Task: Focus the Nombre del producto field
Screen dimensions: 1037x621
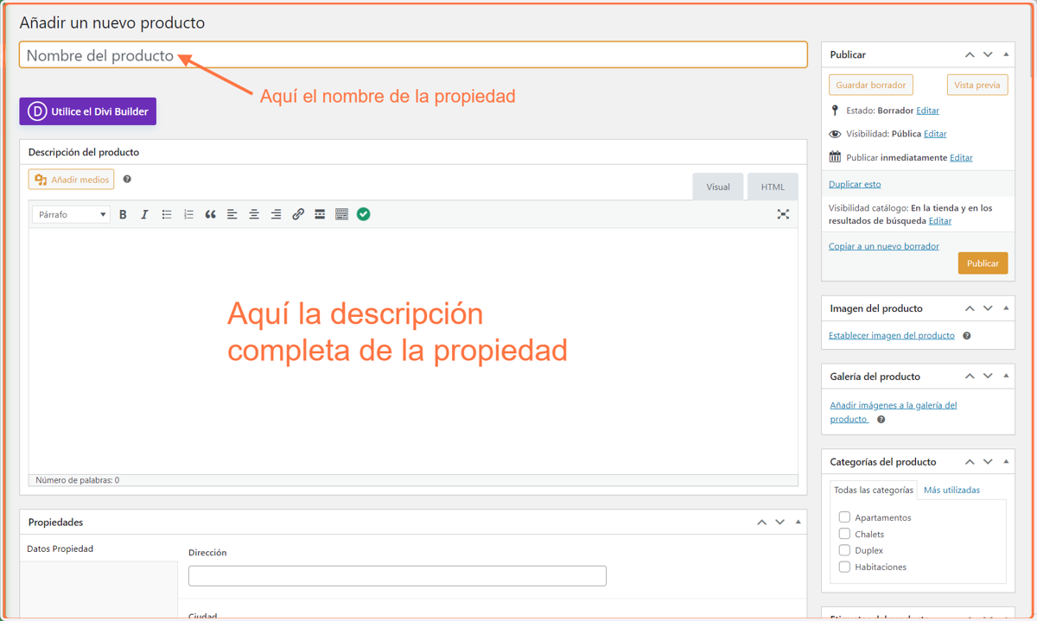Action: pos(413,55)
